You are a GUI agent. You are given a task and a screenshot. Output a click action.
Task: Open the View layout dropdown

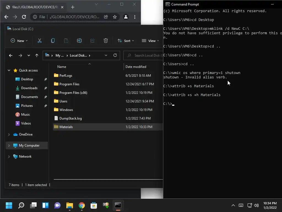click(150, 41)
